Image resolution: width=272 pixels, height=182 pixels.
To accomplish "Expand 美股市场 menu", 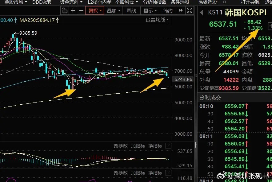I will point(16,2).
